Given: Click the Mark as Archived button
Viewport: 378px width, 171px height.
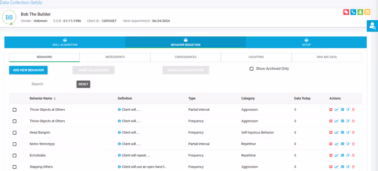Looking at the screenshot, I should 94,70.
